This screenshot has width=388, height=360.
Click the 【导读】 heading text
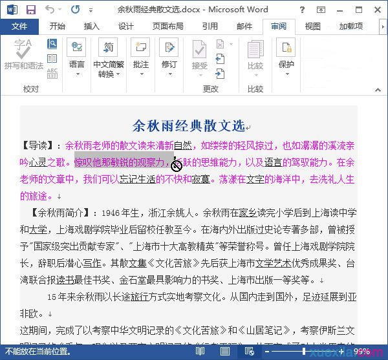pos(38,145)
